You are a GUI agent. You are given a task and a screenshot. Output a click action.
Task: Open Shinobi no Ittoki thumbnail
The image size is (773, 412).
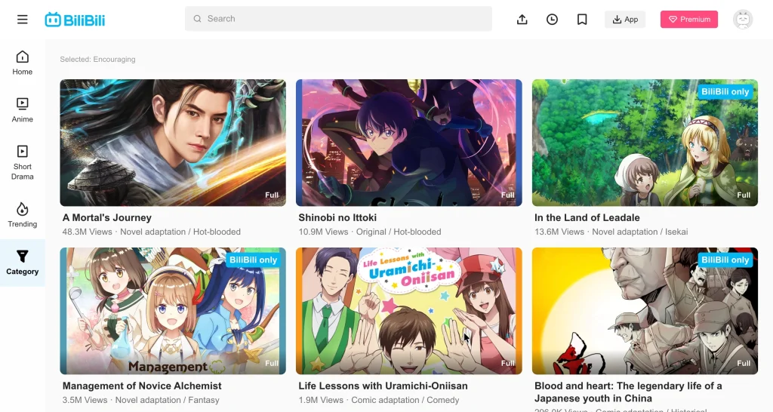tap(408, 143)
